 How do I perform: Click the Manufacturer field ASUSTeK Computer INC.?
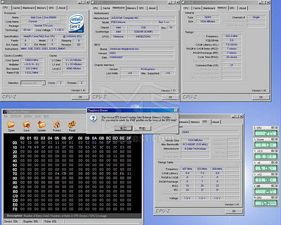tap(143, 18)
